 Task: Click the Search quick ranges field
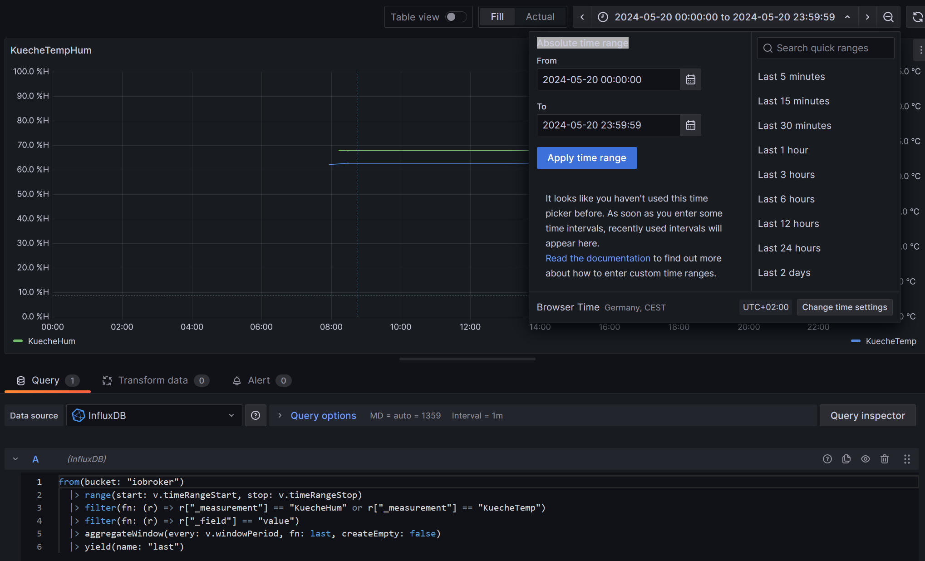[x=825, y=48]
